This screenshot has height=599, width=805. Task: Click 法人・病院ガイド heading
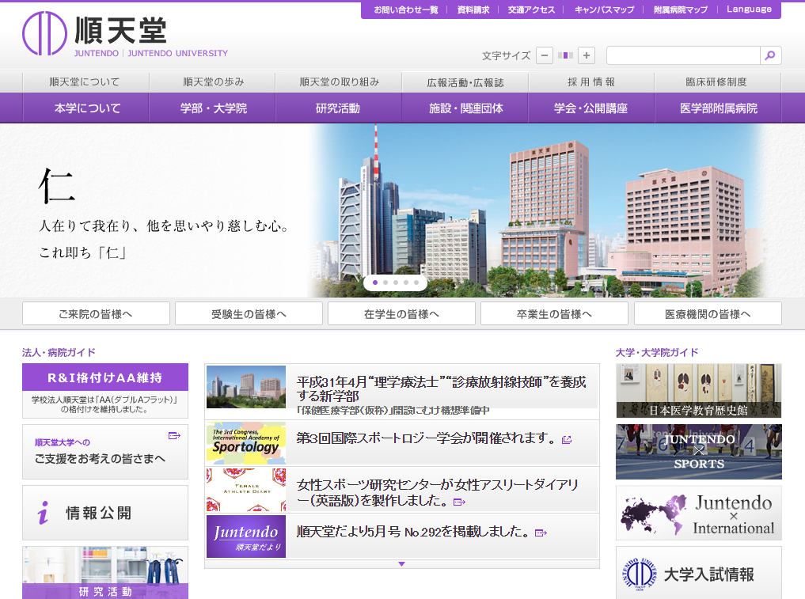(59, 353)
